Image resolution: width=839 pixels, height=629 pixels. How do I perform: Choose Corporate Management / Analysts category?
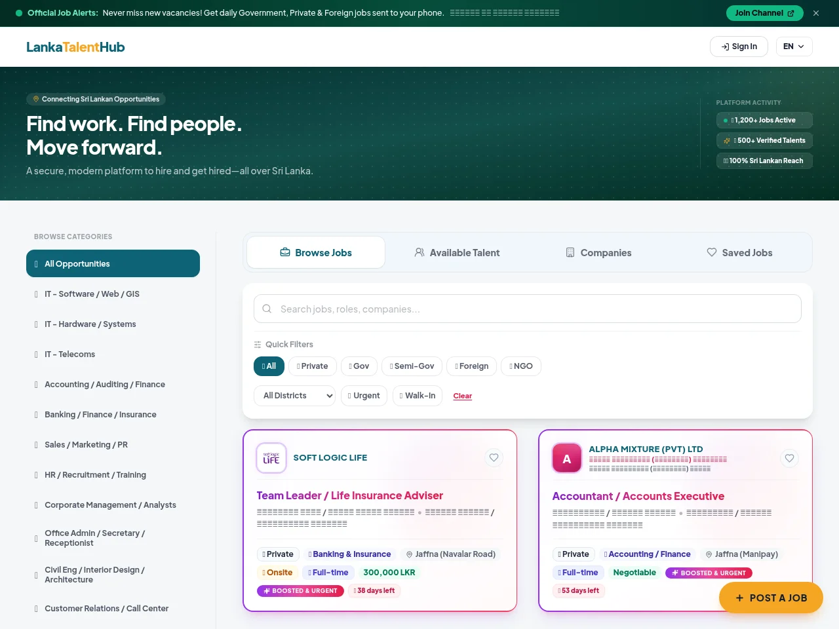tap(113, 505)
